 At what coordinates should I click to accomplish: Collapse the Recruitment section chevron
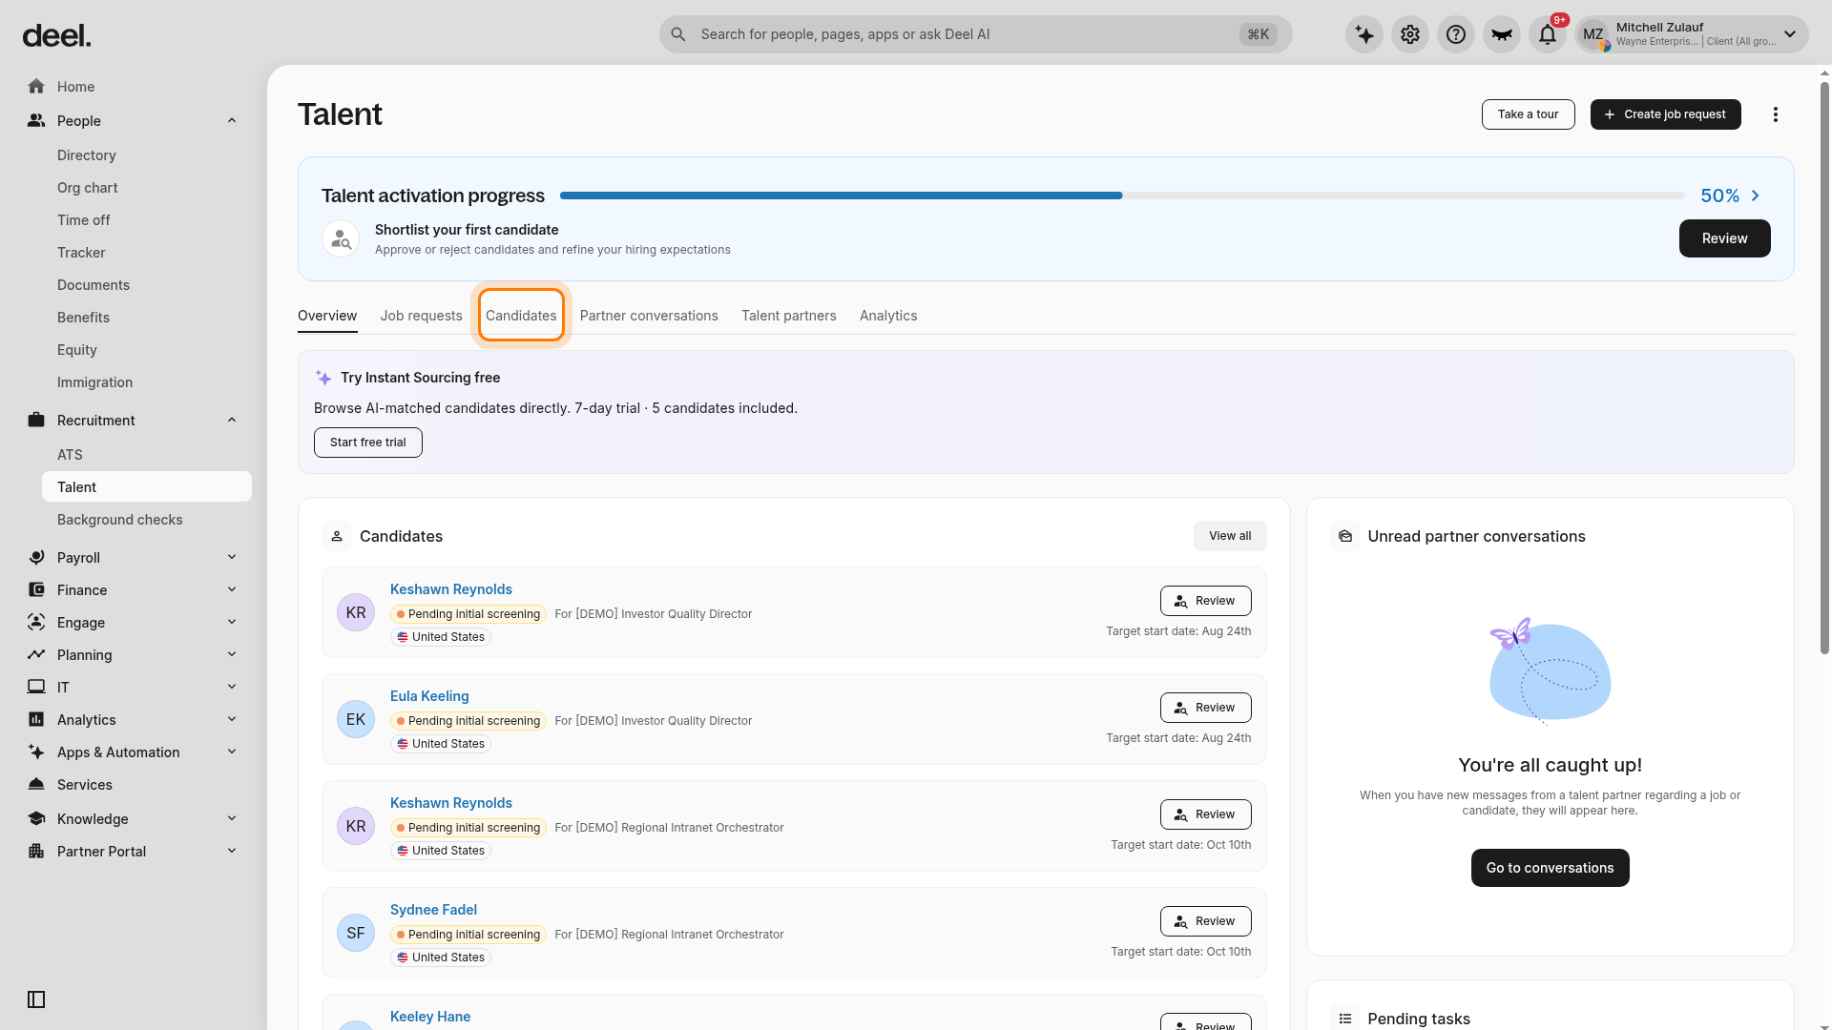tap(232, 421)
